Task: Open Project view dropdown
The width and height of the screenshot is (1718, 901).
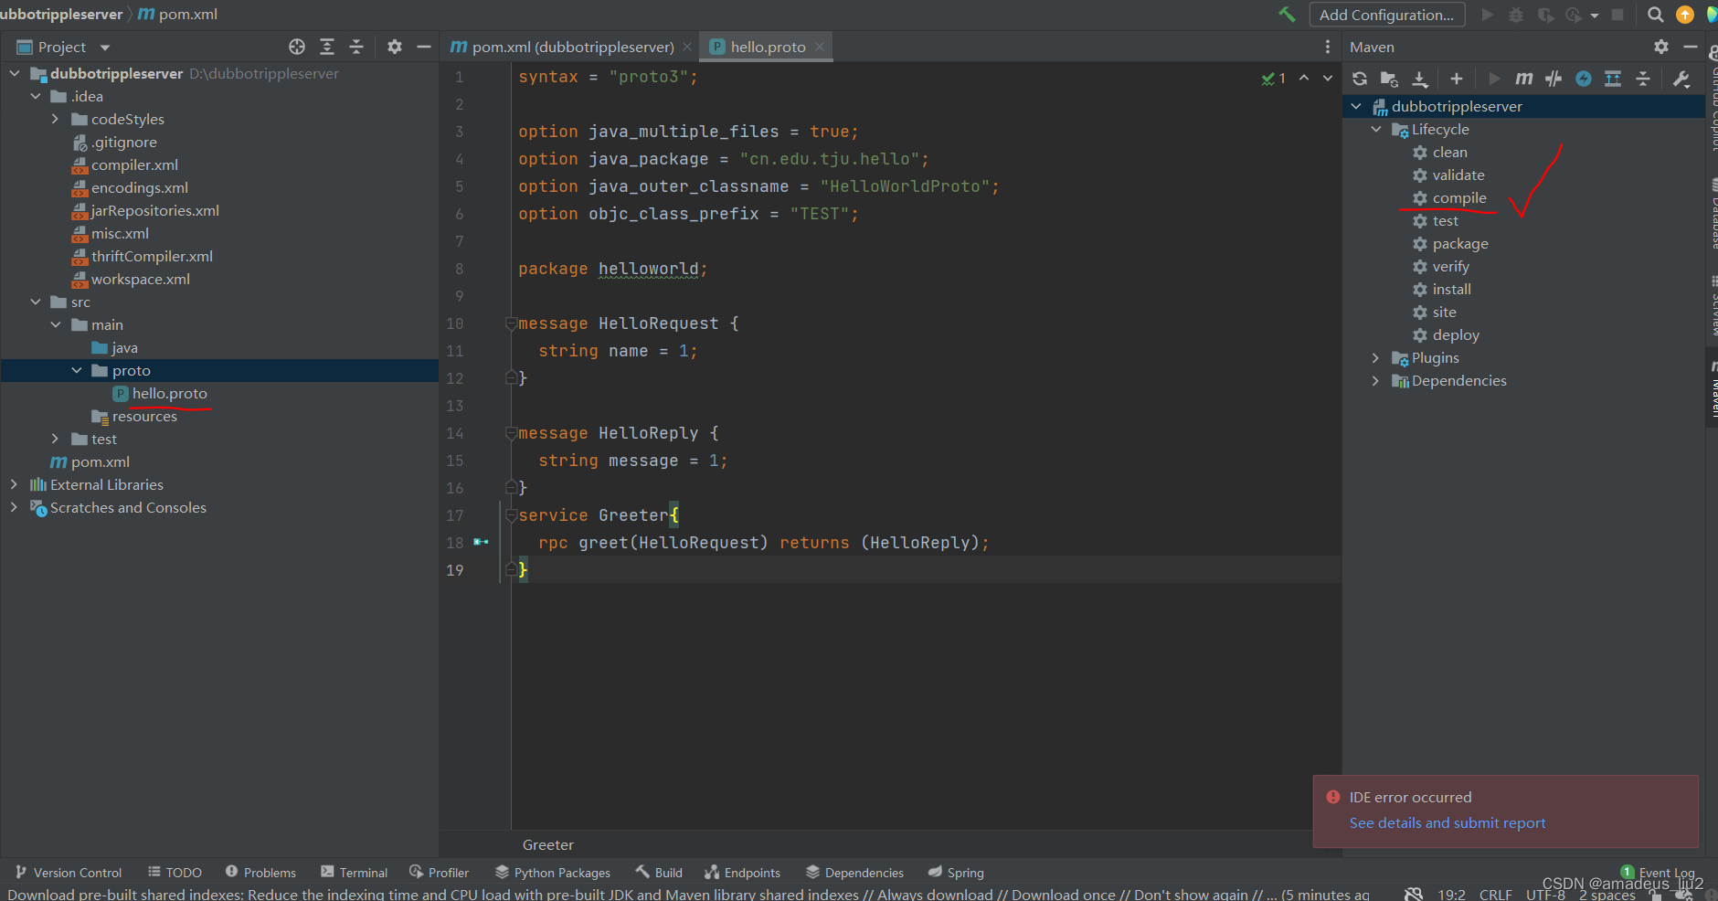Action: pyautogui.click(x=105, y=48)
